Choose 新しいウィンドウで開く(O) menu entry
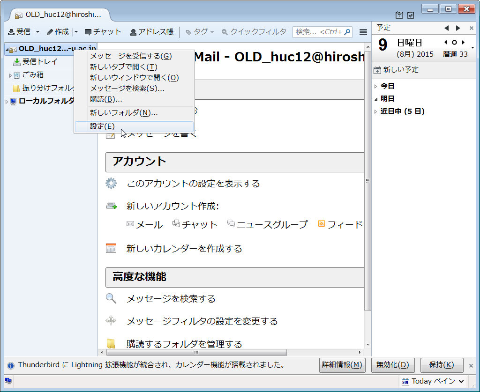 click(134, 77)
